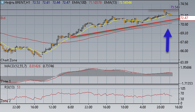
Task: Click the RSI value 53
Action: (19, 87)
